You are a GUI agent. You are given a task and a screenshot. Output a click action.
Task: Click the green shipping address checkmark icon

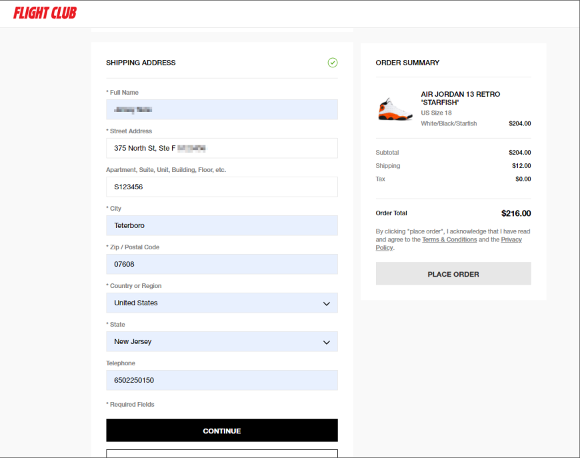333,63
